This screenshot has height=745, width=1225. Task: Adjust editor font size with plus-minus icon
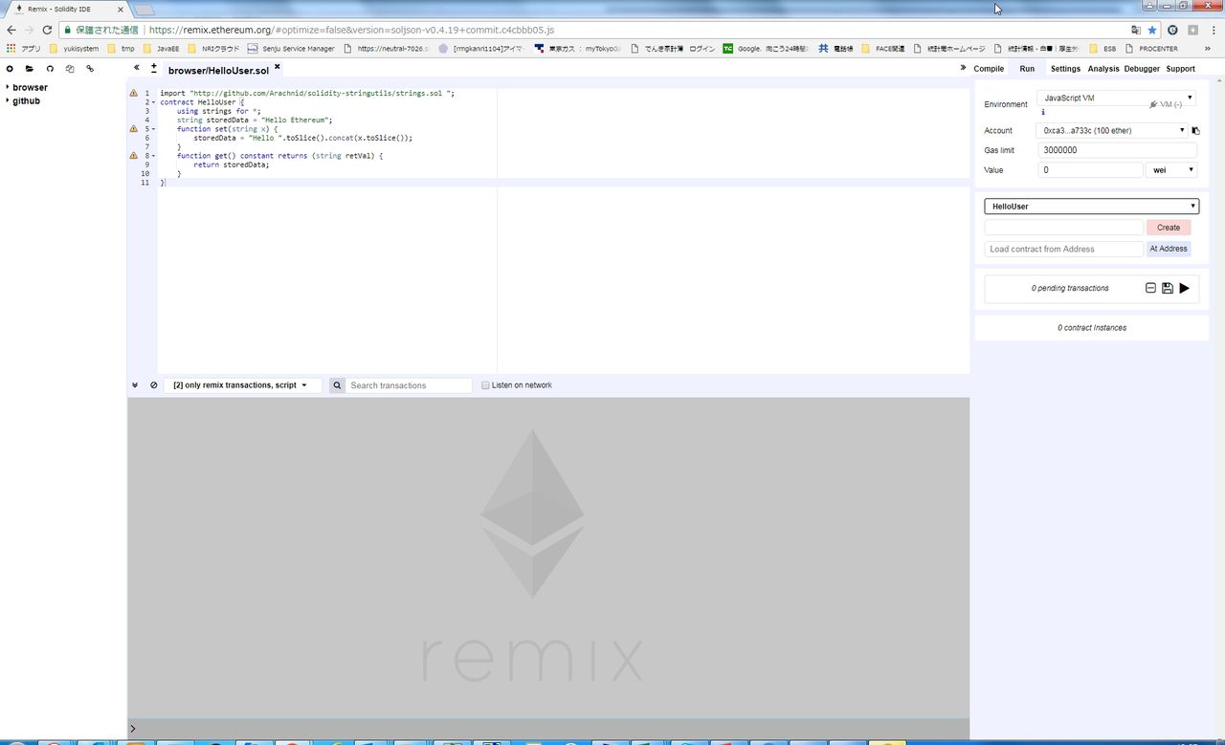point(154,68)
